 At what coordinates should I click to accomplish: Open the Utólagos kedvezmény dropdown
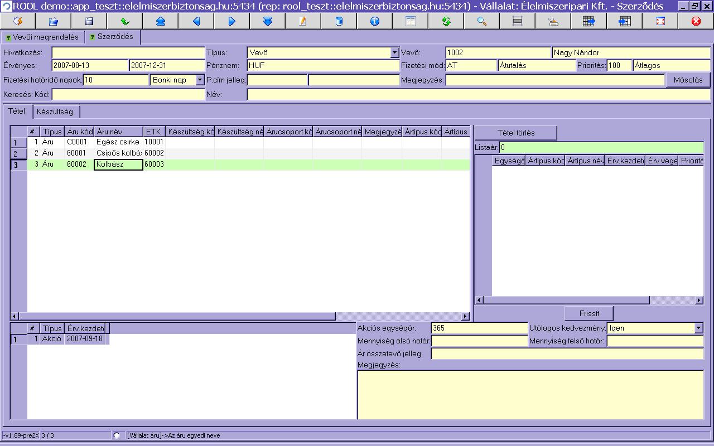click(x=698, y=328)
